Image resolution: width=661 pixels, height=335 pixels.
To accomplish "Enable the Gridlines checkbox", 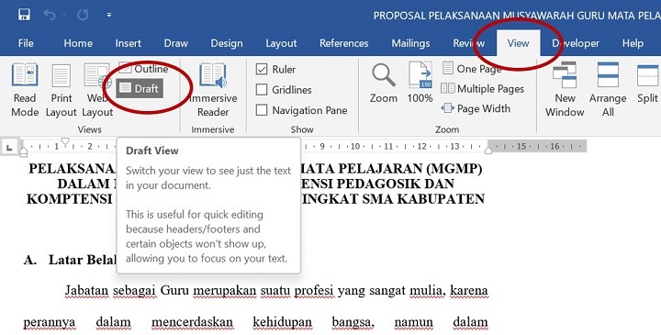I will [x=262, y=89].
